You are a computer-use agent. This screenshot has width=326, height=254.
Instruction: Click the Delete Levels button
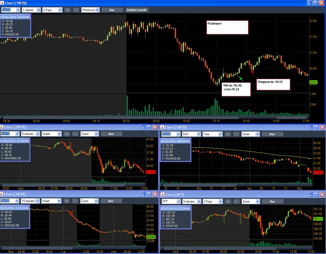137,10
